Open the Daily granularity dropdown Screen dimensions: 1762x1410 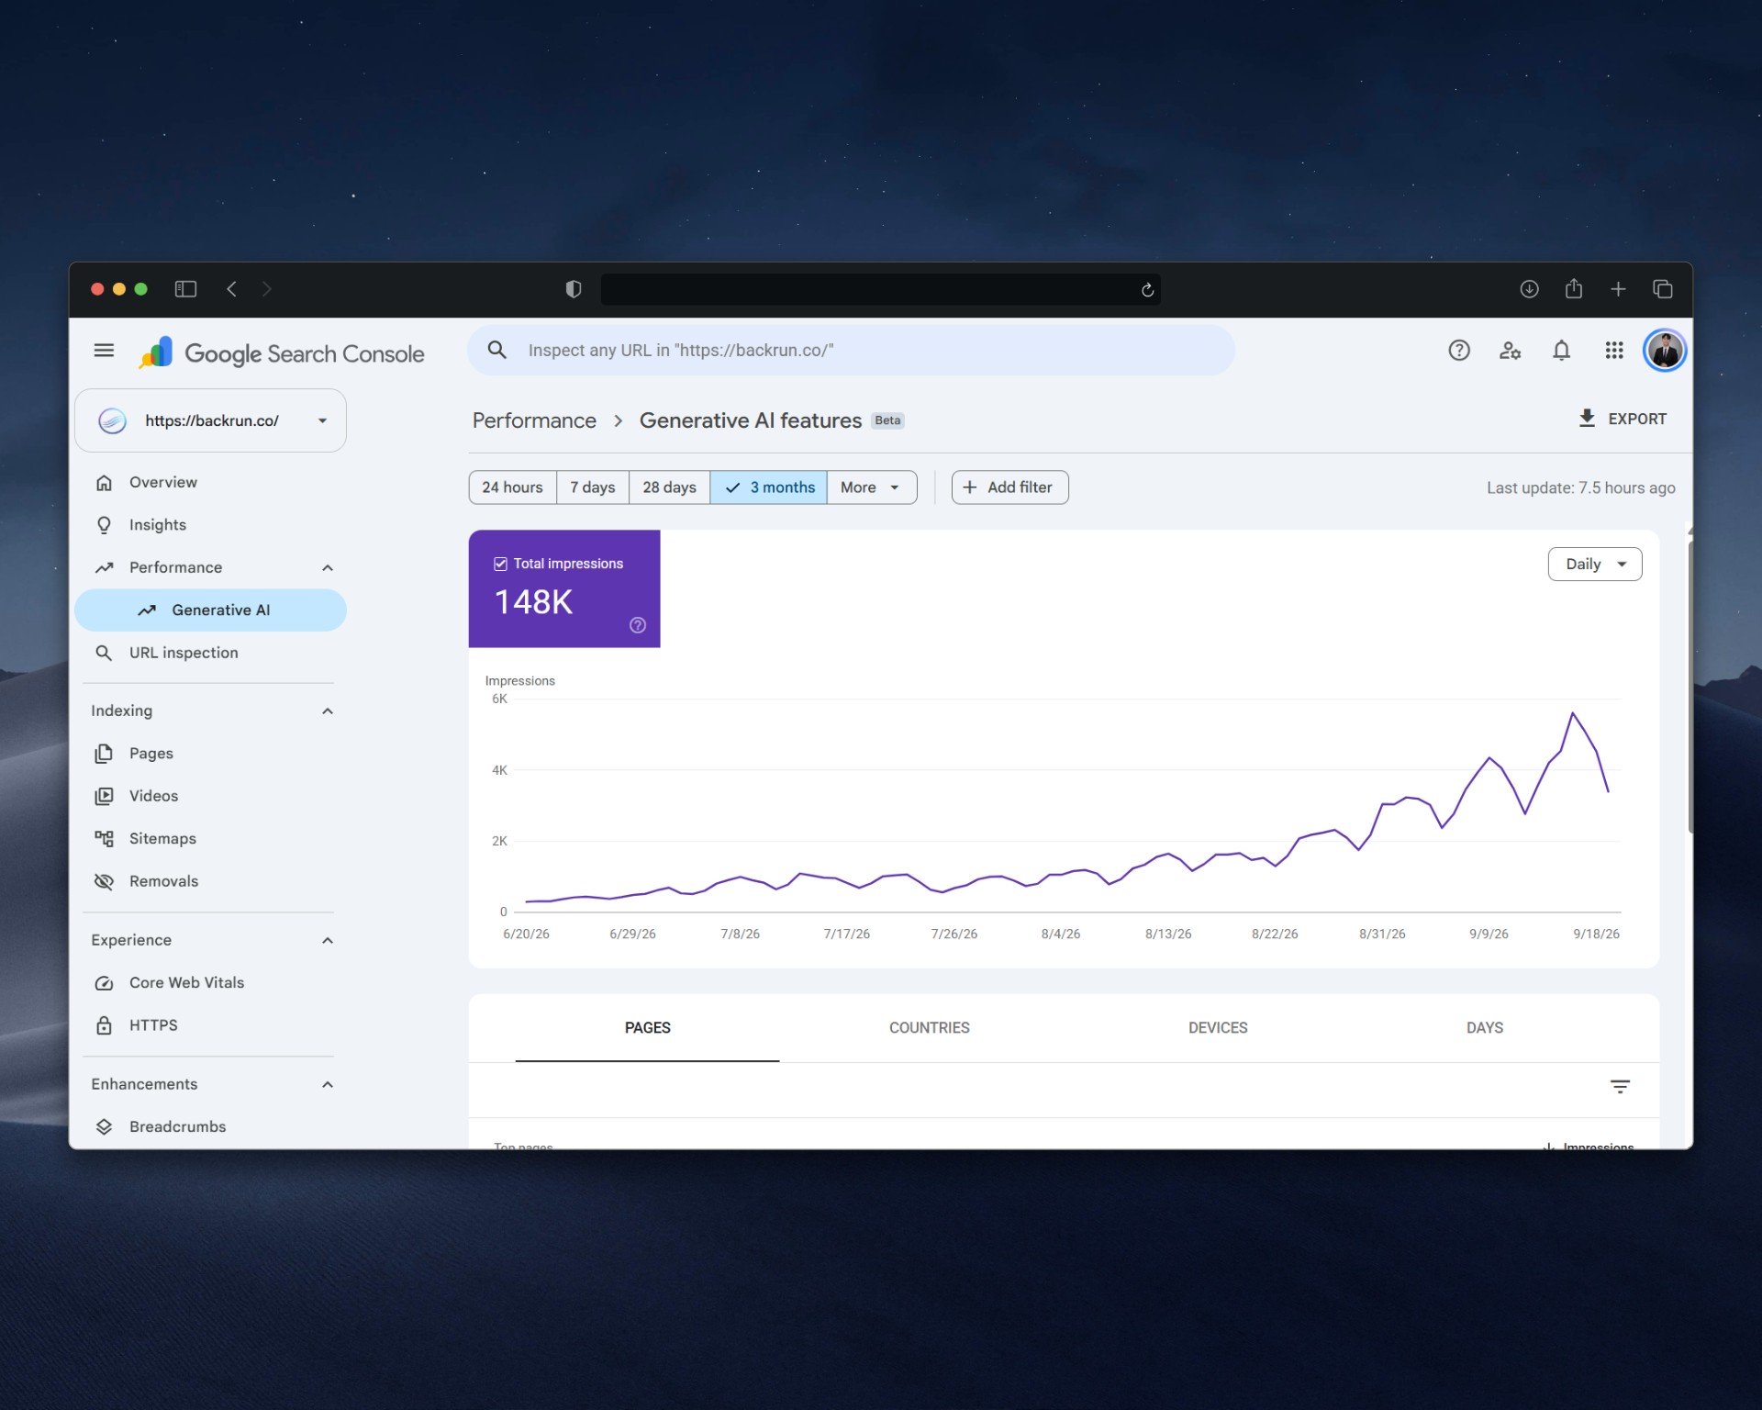[1594, 565]
